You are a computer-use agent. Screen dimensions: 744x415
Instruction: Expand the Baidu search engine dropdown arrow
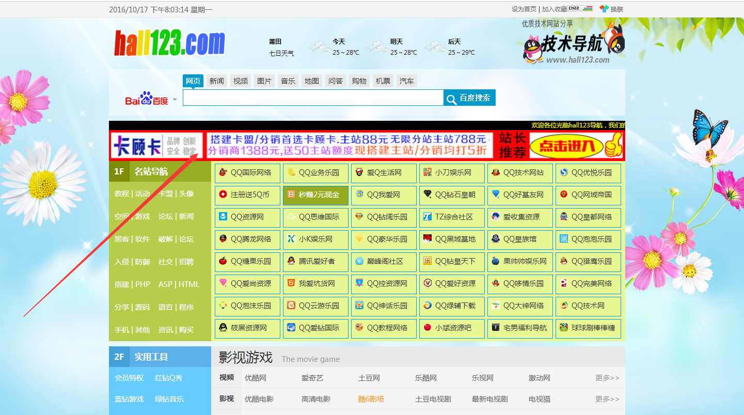pyautogui.click(x=175, y=99)
